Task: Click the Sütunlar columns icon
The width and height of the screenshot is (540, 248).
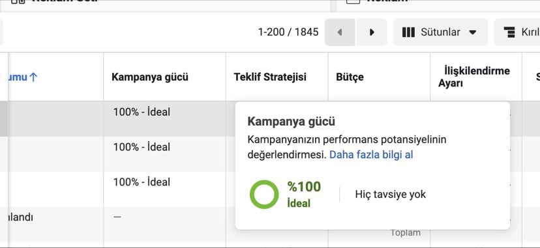Action: click(408, 33)
